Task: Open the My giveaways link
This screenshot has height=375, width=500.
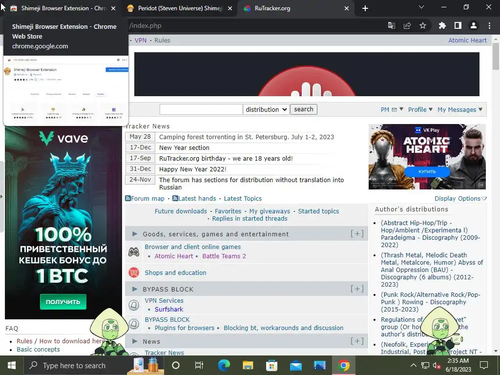Action: (270, 211)
